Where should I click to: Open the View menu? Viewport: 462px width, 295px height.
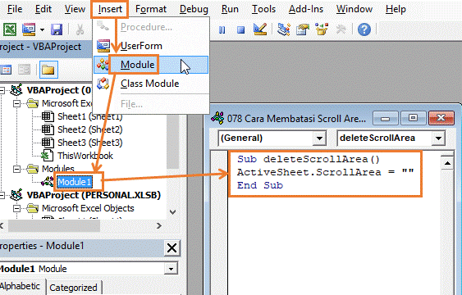point(75,9)
